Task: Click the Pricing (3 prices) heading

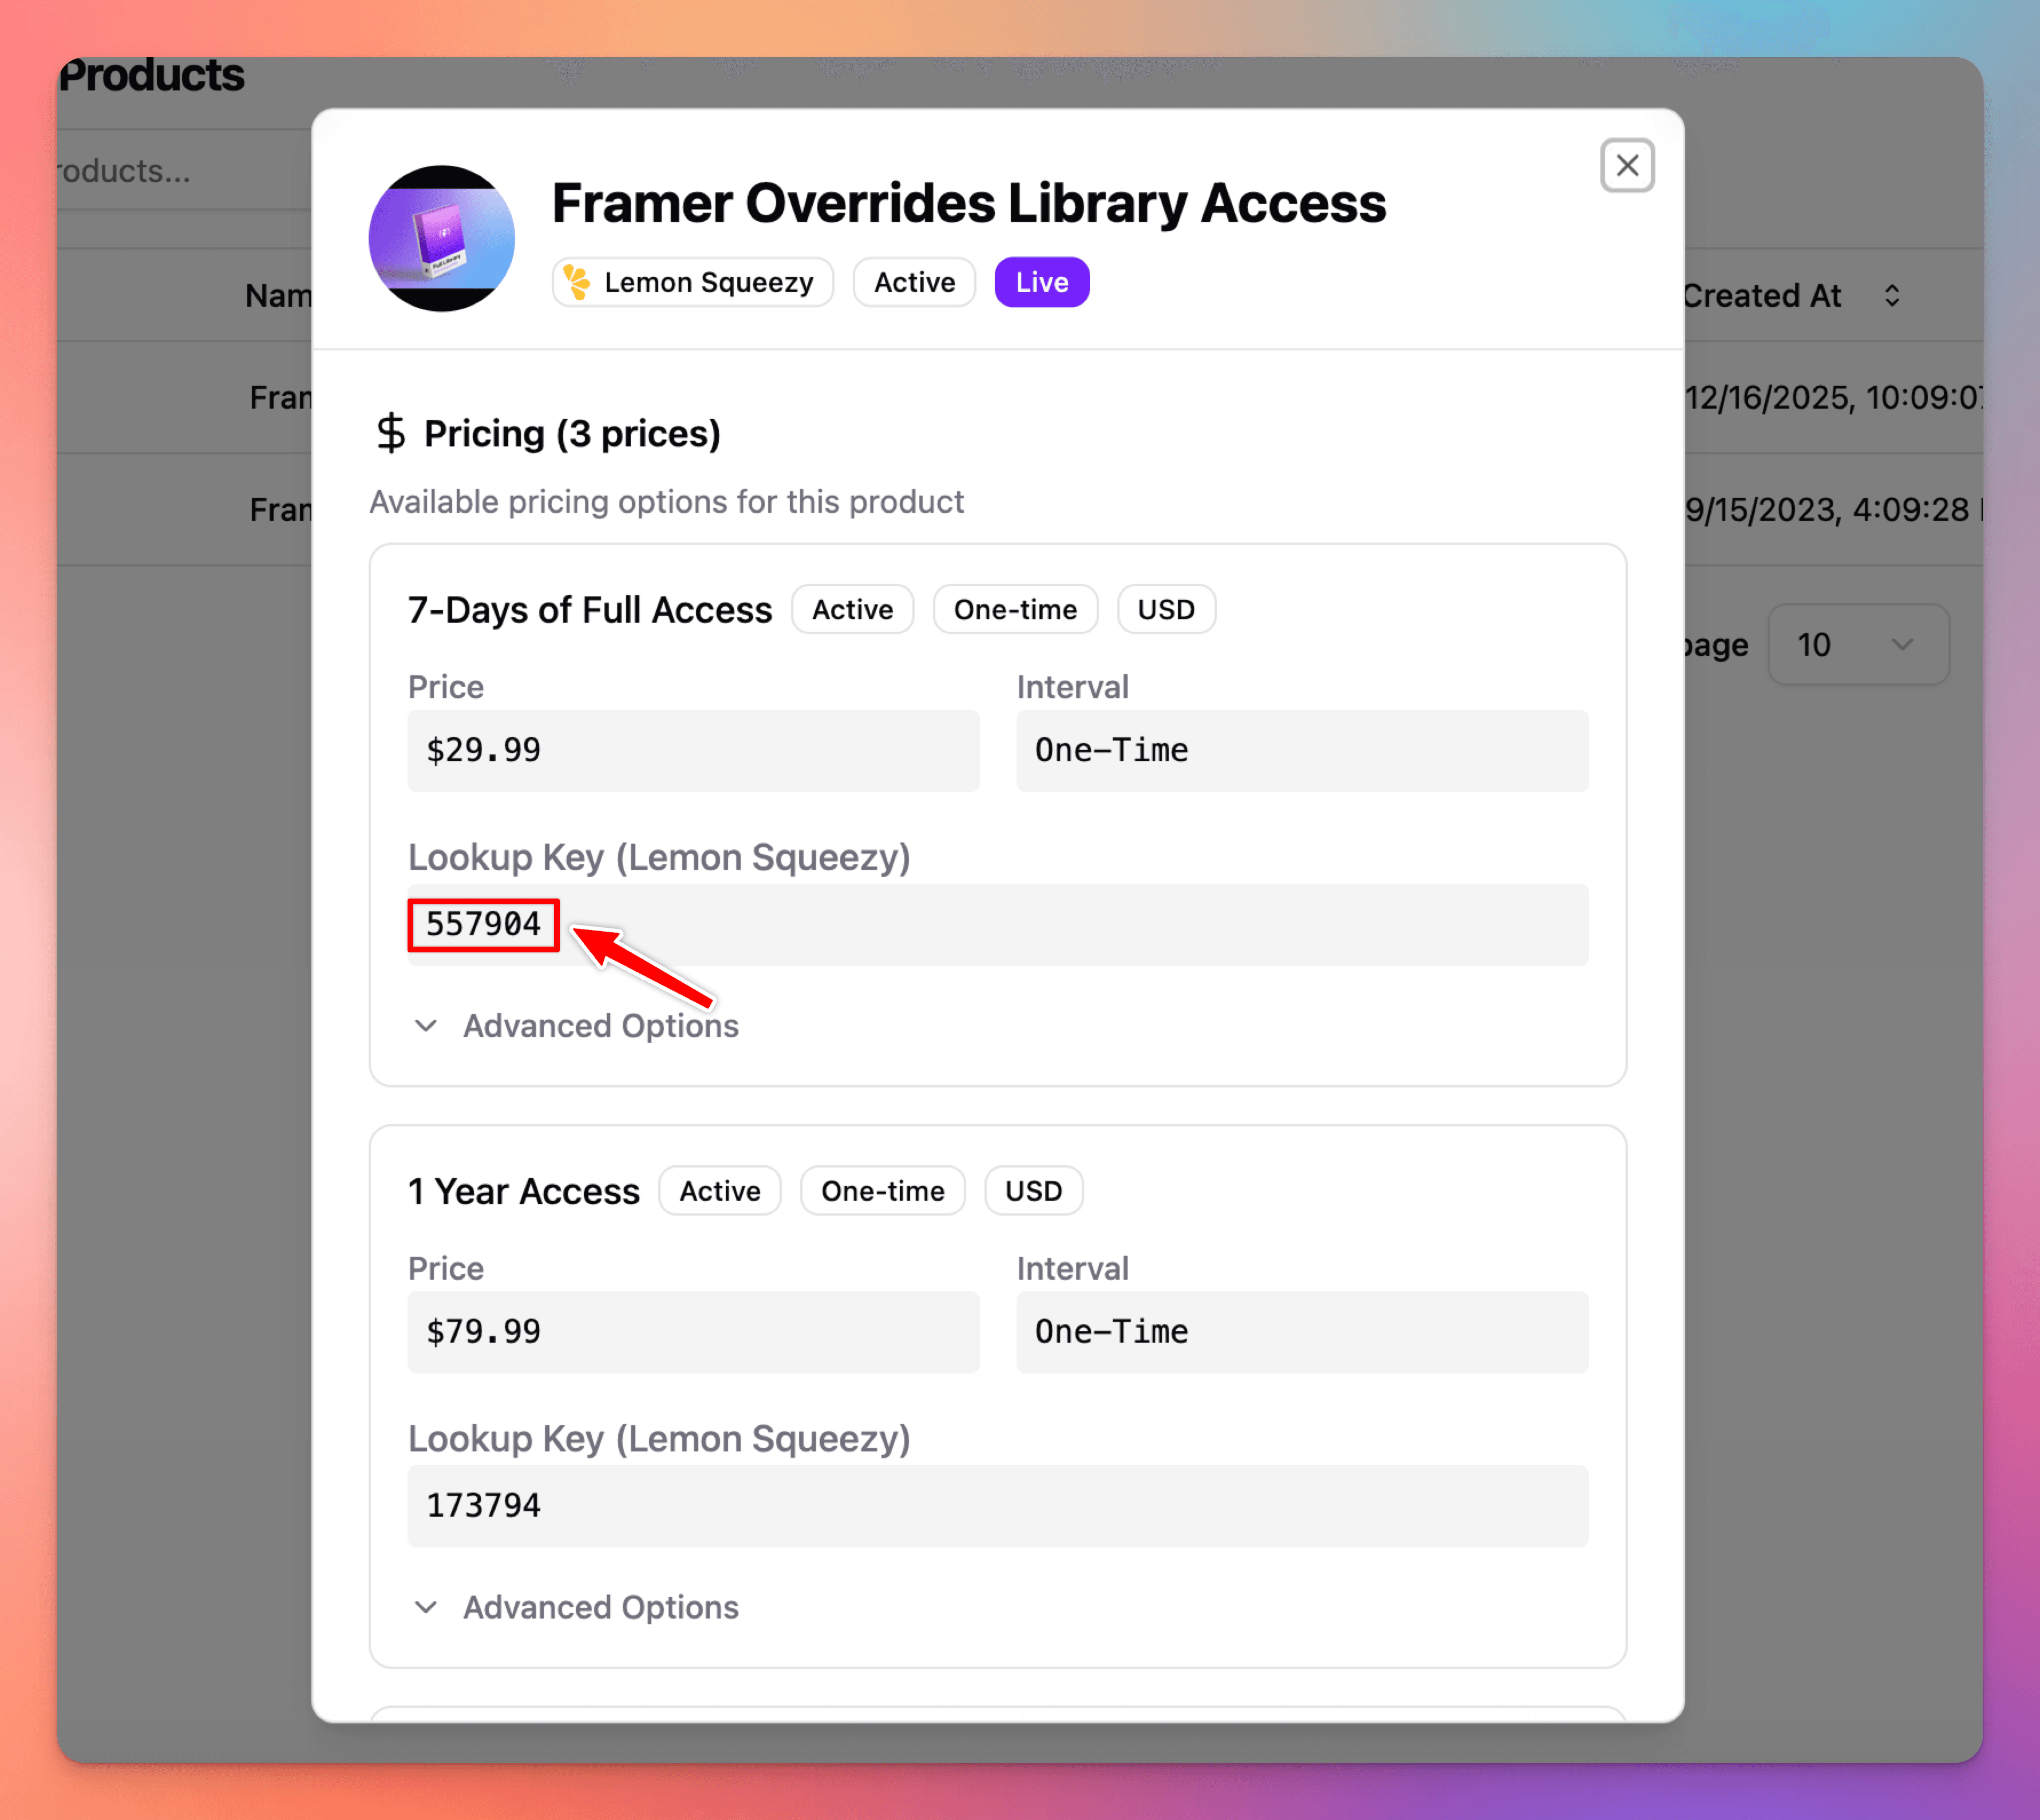Action: (x=572, y=433)
